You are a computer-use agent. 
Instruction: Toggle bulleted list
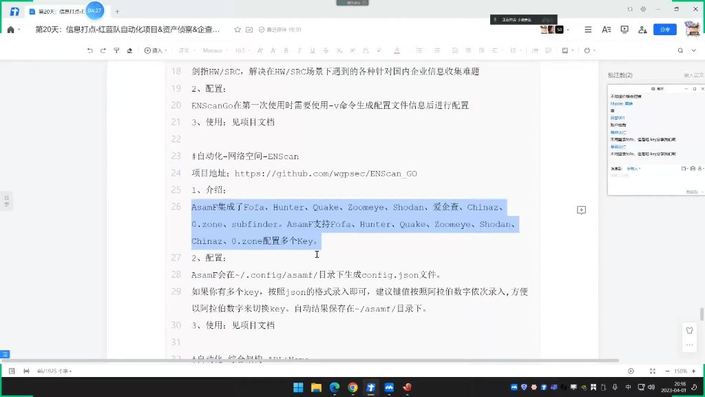[x=419, y=50]
